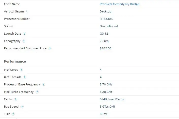Select the Performance section heading
This screenshot has width=179, height=119.
(15, 61)
